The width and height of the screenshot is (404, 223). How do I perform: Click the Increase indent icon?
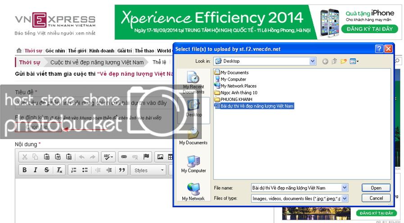click(x=109, y=170)
